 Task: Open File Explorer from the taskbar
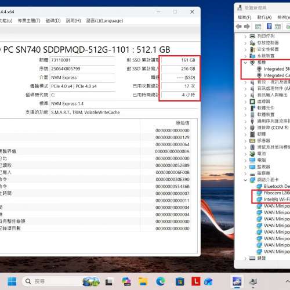(143, 281)
